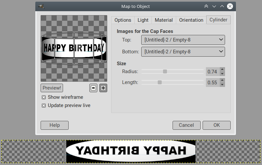This screenshot has height=165, width=262.
Task: Click the cylinder preview thumbnail
Action: [74, 48]
